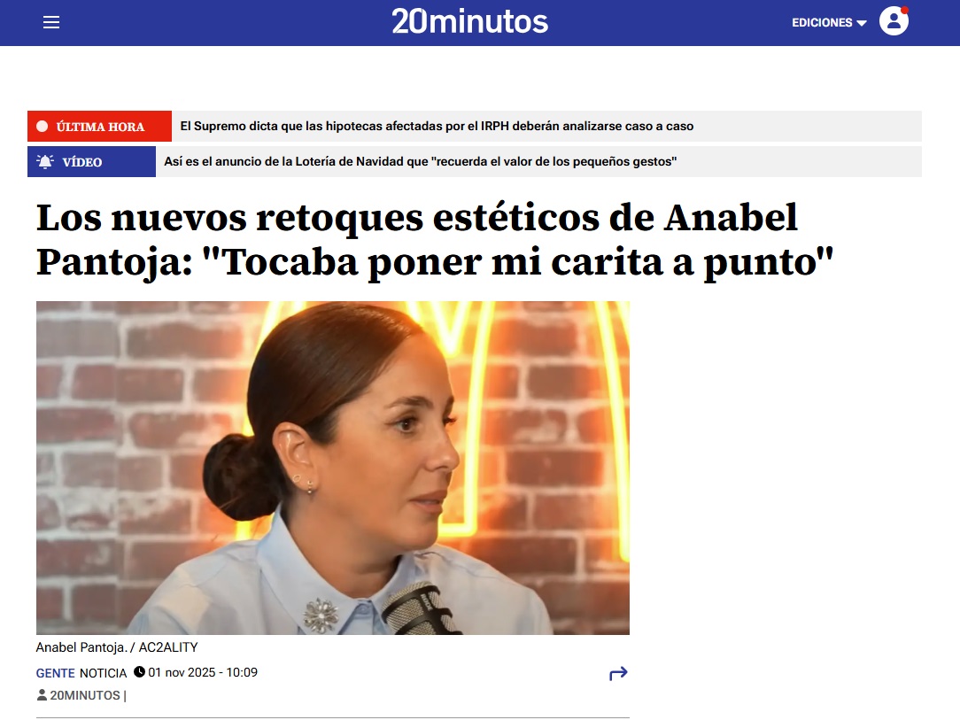Click the author person icon
960x720 pixels.
(42, 695)
